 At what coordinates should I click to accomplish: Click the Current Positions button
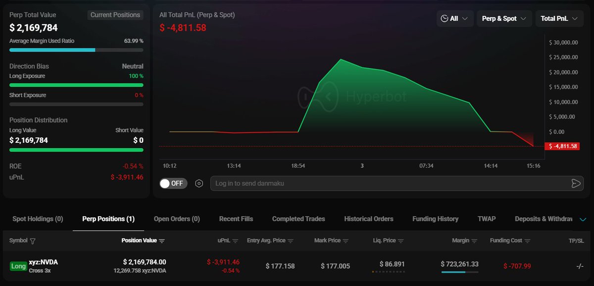(115, 15)
